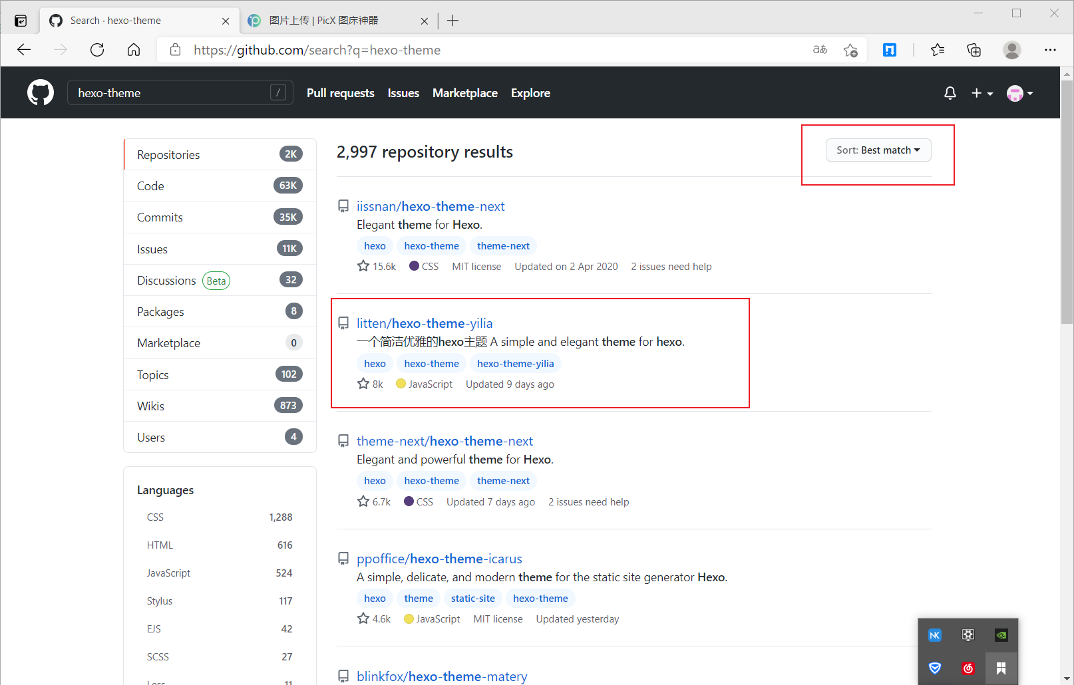The width and height of the screenshot is (1074, 685).
Task: Open Issues in the header nav
Action: coord(403,93)
